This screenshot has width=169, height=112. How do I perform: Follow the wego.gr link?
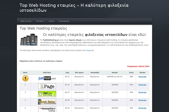point(90,50)
